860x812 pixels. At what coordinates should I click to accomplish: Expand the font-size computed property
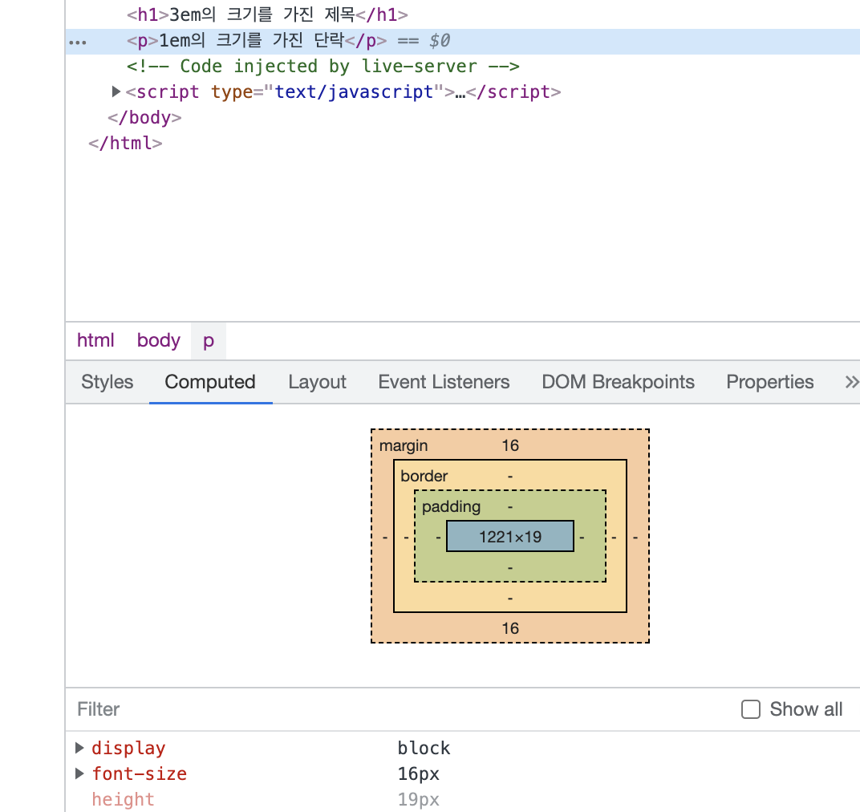click(x=79, y=773)
